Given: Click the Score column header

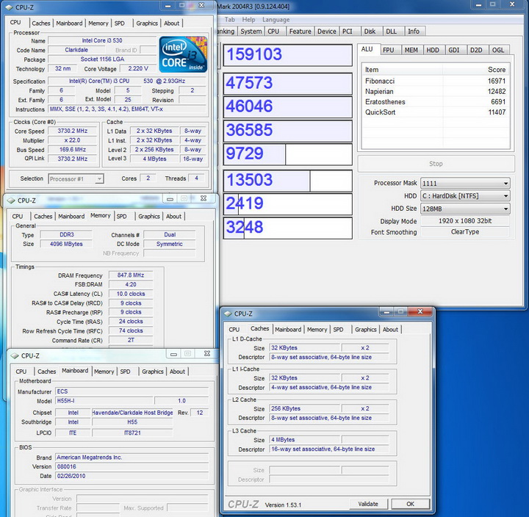Looking at the screenshot, I should pyautogui.click(x=475, y=70).
